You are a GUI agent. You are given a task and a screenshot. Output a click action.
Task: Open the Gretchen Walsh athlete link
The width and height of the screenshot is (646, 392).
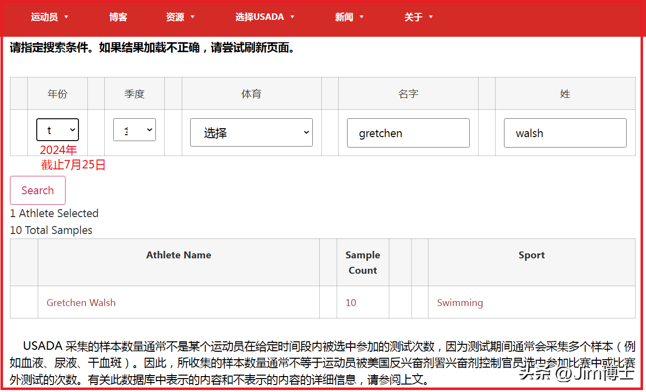coord(81,303)
